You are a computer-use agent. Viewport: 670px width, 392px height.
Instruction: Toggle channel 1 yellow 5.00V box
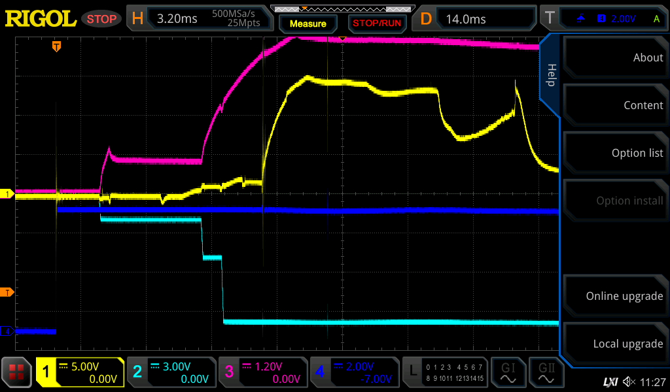coord(80,372)
